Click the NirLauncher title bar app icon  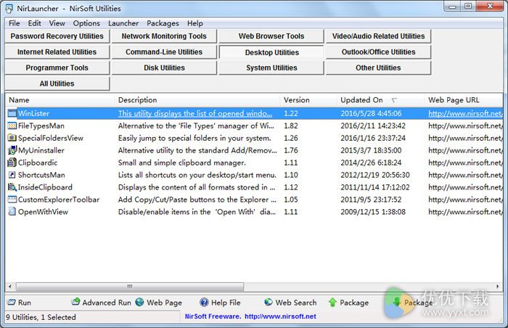tap(9, 9)
